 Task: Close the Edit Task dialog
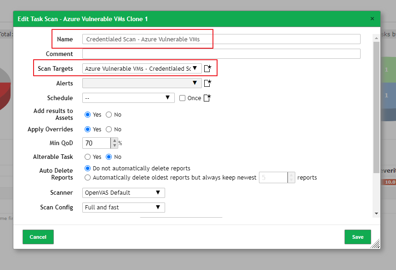coord(372,19)
